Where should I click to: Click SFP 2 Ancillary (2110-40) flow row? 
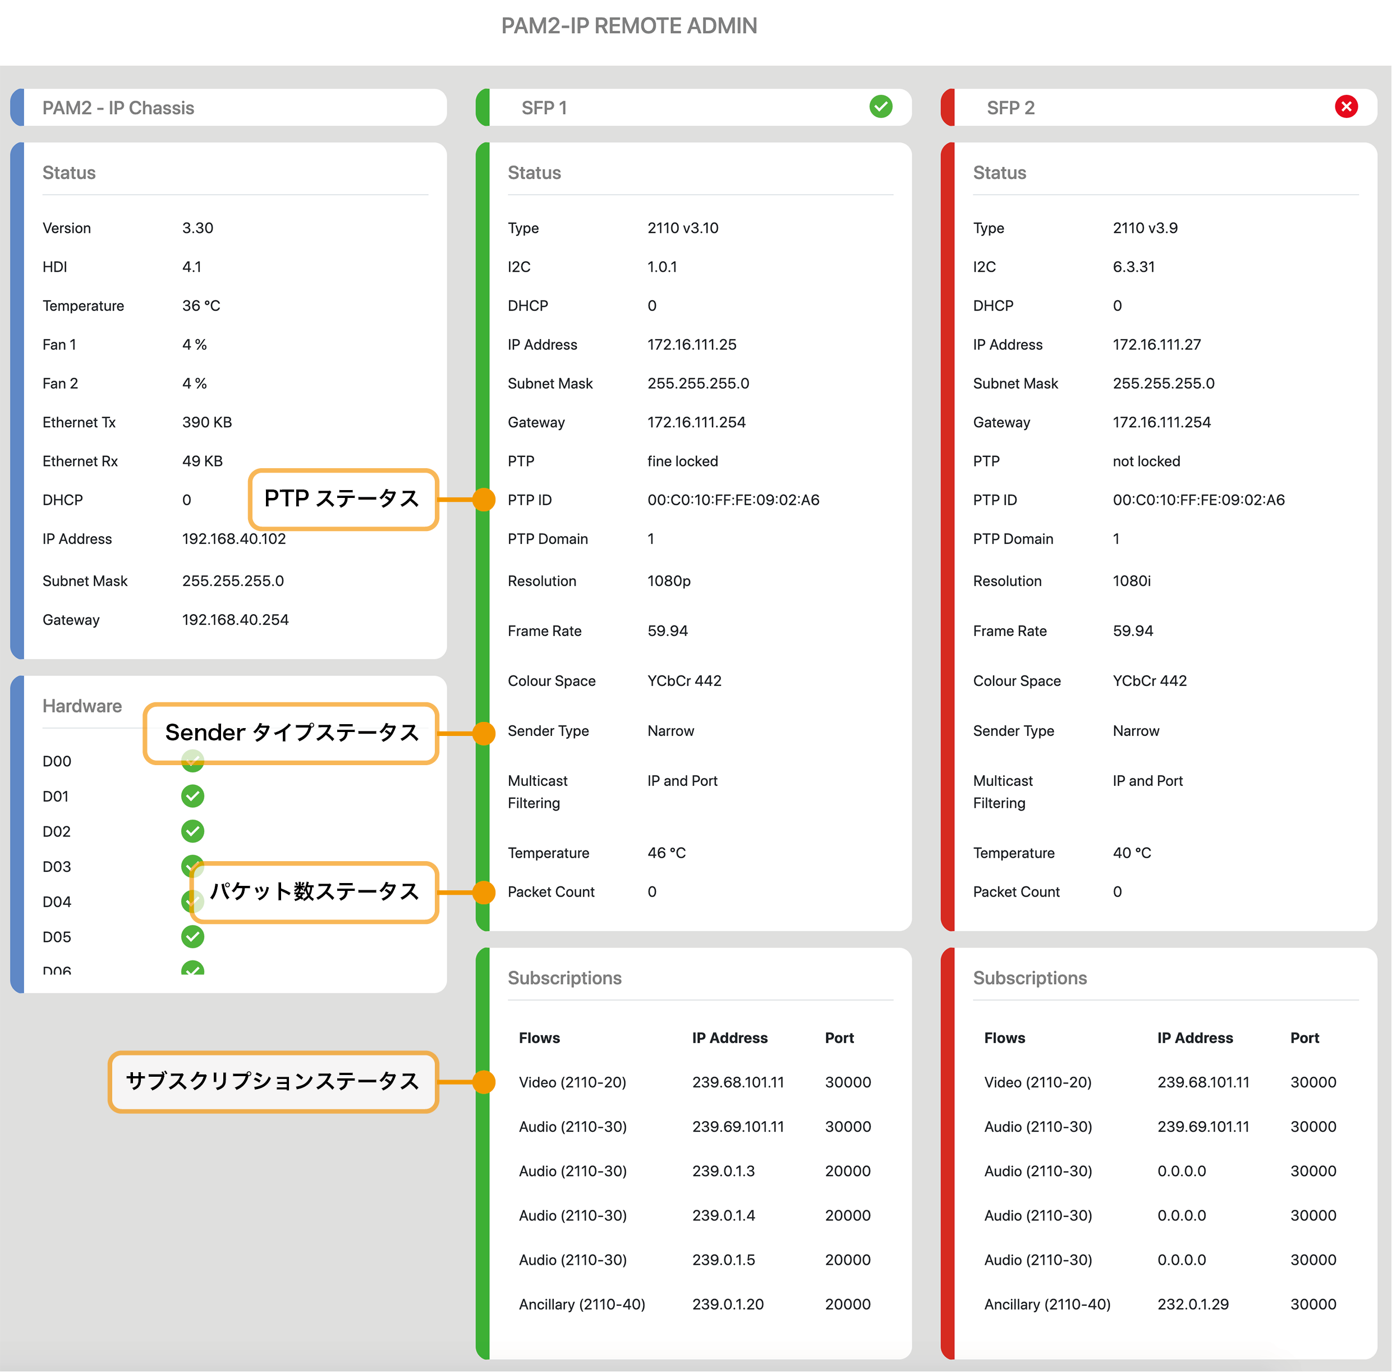[x=1160, y=1304]
